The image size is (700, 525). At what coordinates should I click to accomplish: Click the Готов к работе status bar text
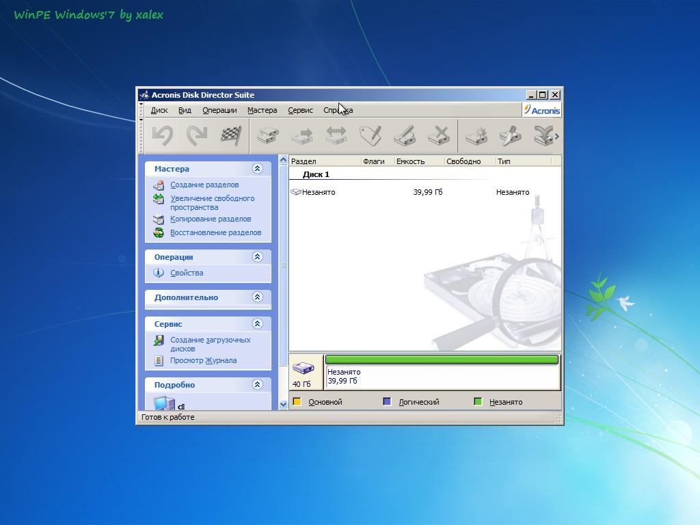point(168,418)
